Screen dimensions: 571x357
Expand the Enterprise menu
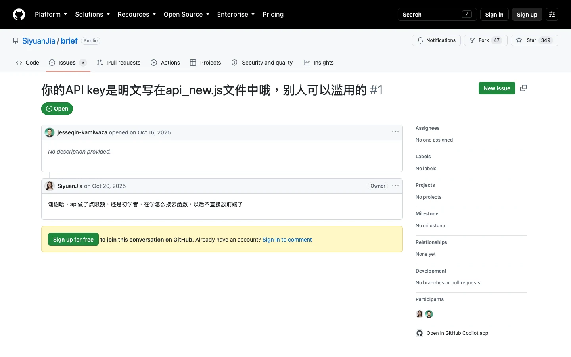[x=236, y=14]
